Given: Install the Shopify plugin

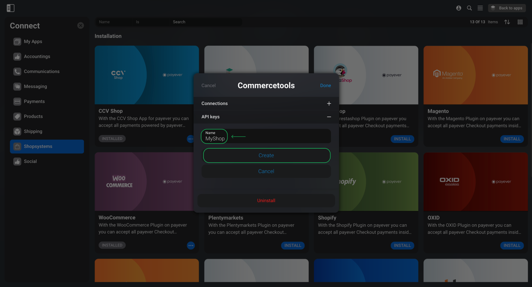Looking at the screenshot, I should (x=402, y=246).
